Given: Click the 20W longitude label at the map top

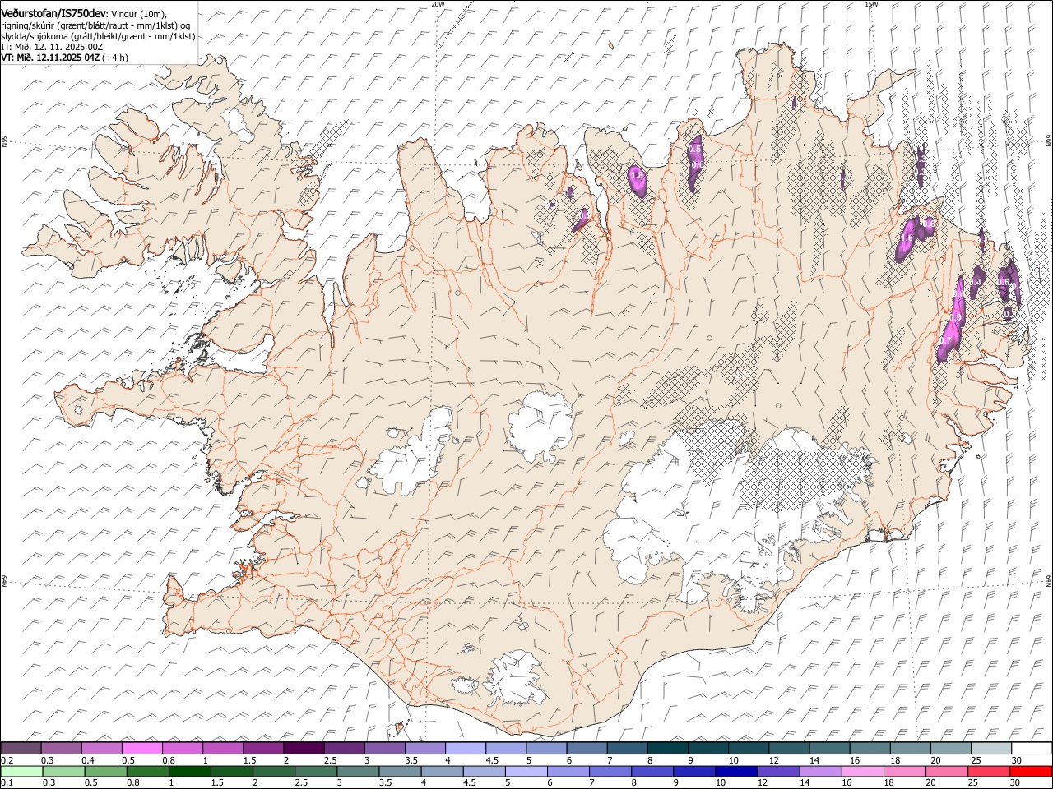Looking at the screenshot, I should tap(438, 4).
